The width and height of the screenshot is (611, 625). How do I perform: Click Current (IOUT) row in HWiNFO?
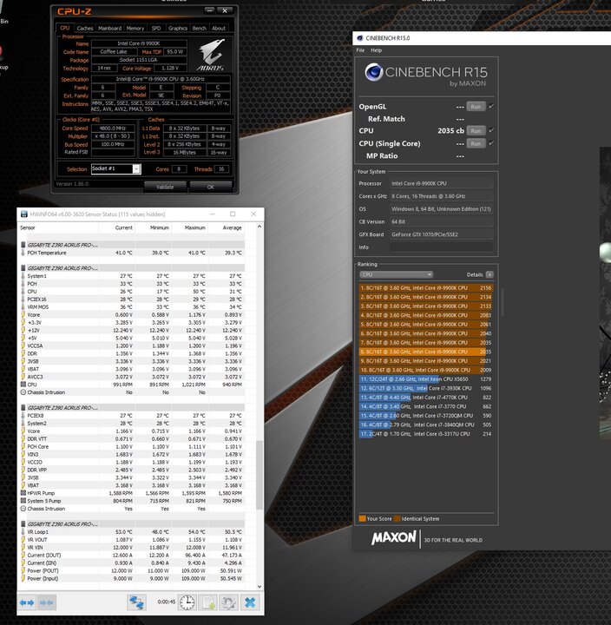tap(132, 556)
